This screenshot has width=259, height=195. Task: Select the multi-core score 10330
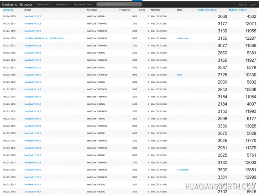coord(250,75)
